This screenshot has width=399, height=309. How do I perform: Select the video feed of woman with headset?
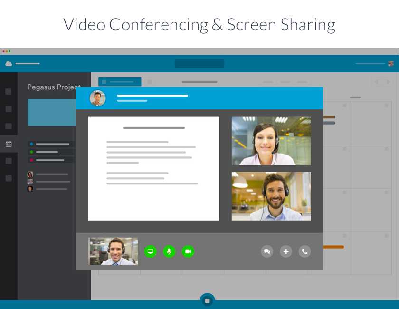pyautogui.click(x=271, y=141)
